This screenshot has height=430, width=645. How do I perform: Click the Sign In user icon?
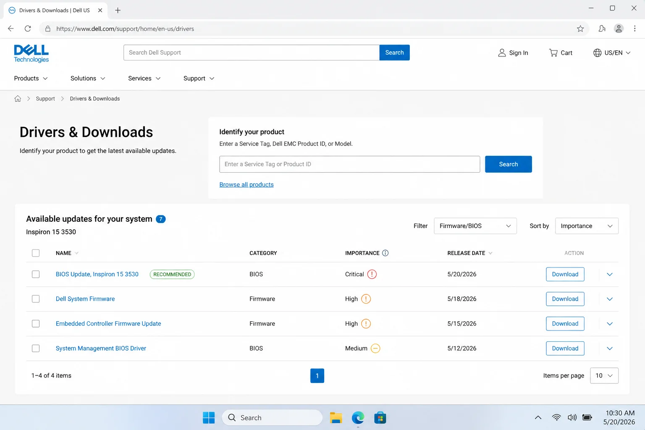[502, 52]
